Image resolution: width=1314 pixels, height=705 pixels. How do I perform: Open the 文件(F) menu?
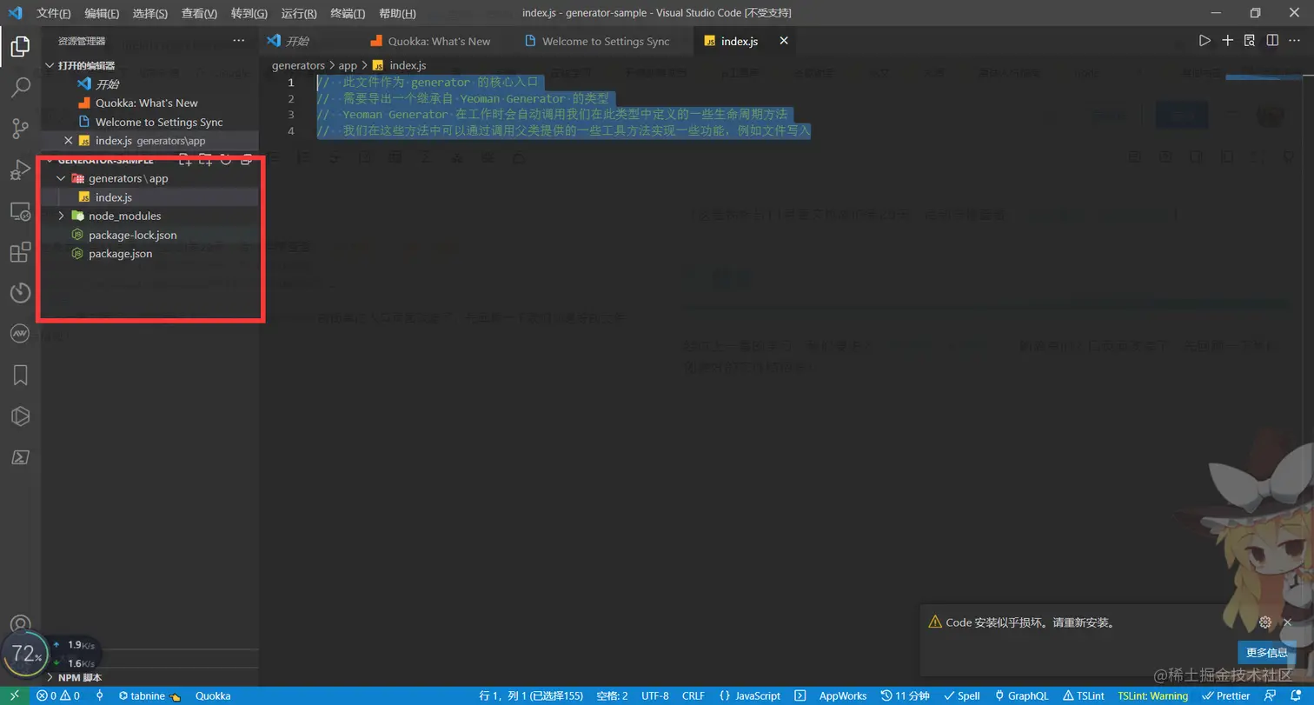point(54,14)
